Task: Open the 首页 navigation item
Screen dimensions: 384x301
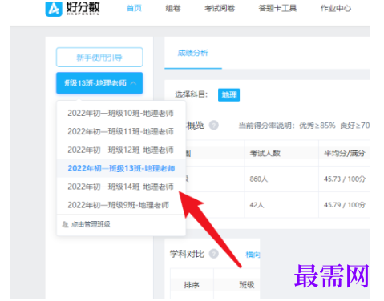Action: [x=134, y=9]
